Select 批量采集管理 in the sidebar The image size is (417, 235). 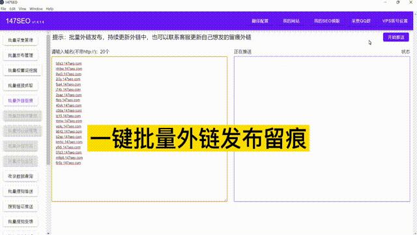pyautogui.click(x=20, y=40)
